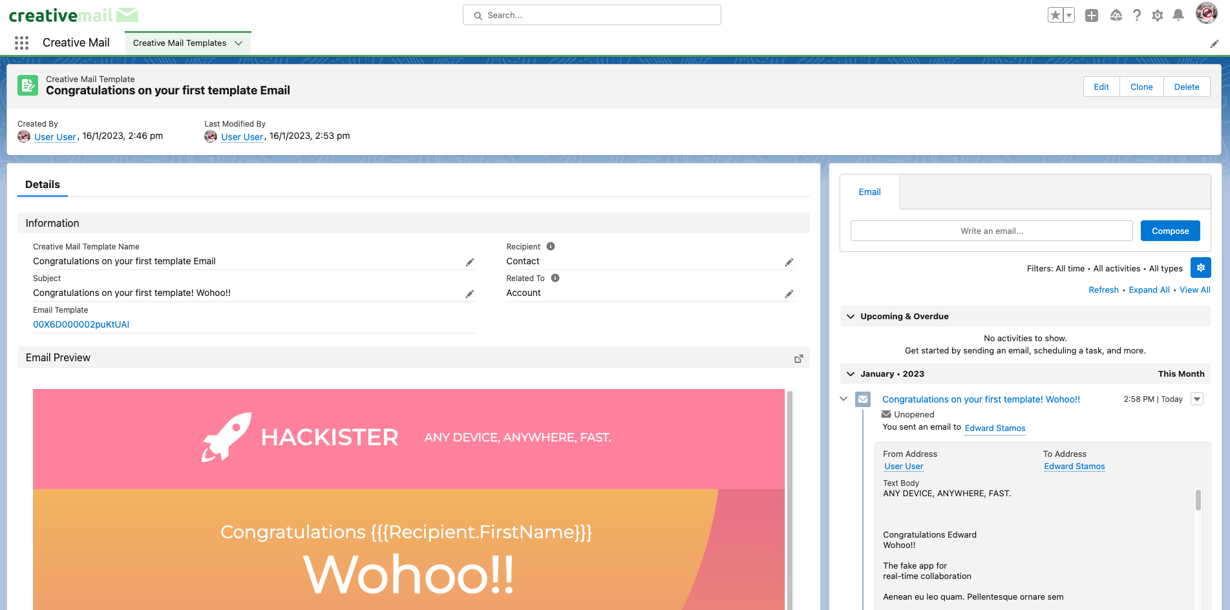Click the Clone button
The width and height of the screenshot is (1230, 610).
click(x=1141, y=87)
